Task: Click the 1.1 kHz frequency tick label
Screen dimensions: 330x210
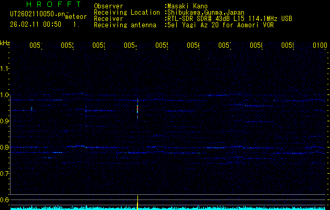Action: [x=5, y=69]
